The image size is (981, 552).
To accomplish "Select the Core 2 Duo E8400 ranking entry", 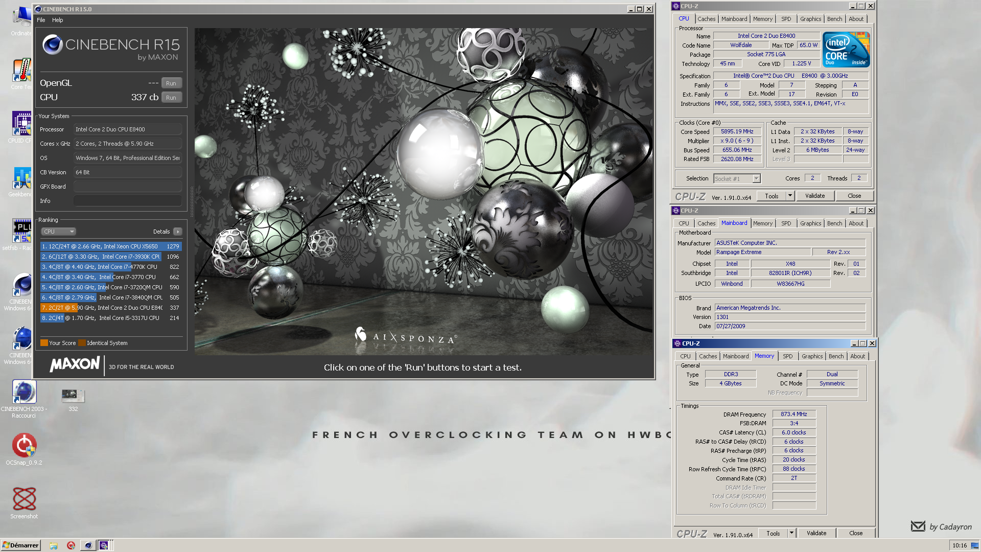I will [111, 308].
